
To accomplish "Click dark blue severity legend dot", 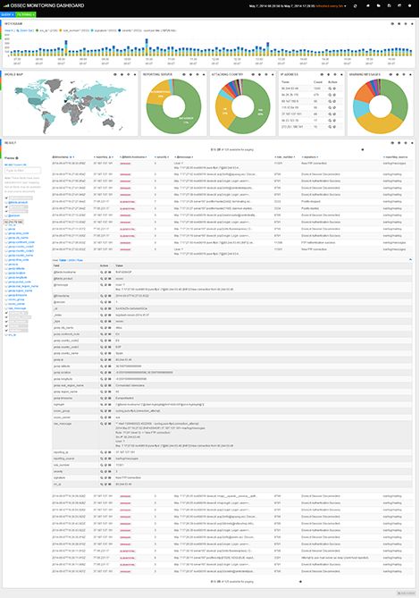I will pyautogui.click(x=119, y=30).
